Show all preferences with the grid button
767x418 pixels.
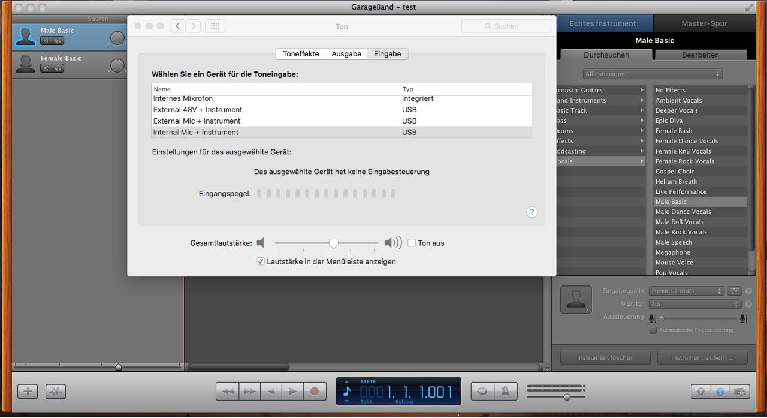tap(215, 26)
